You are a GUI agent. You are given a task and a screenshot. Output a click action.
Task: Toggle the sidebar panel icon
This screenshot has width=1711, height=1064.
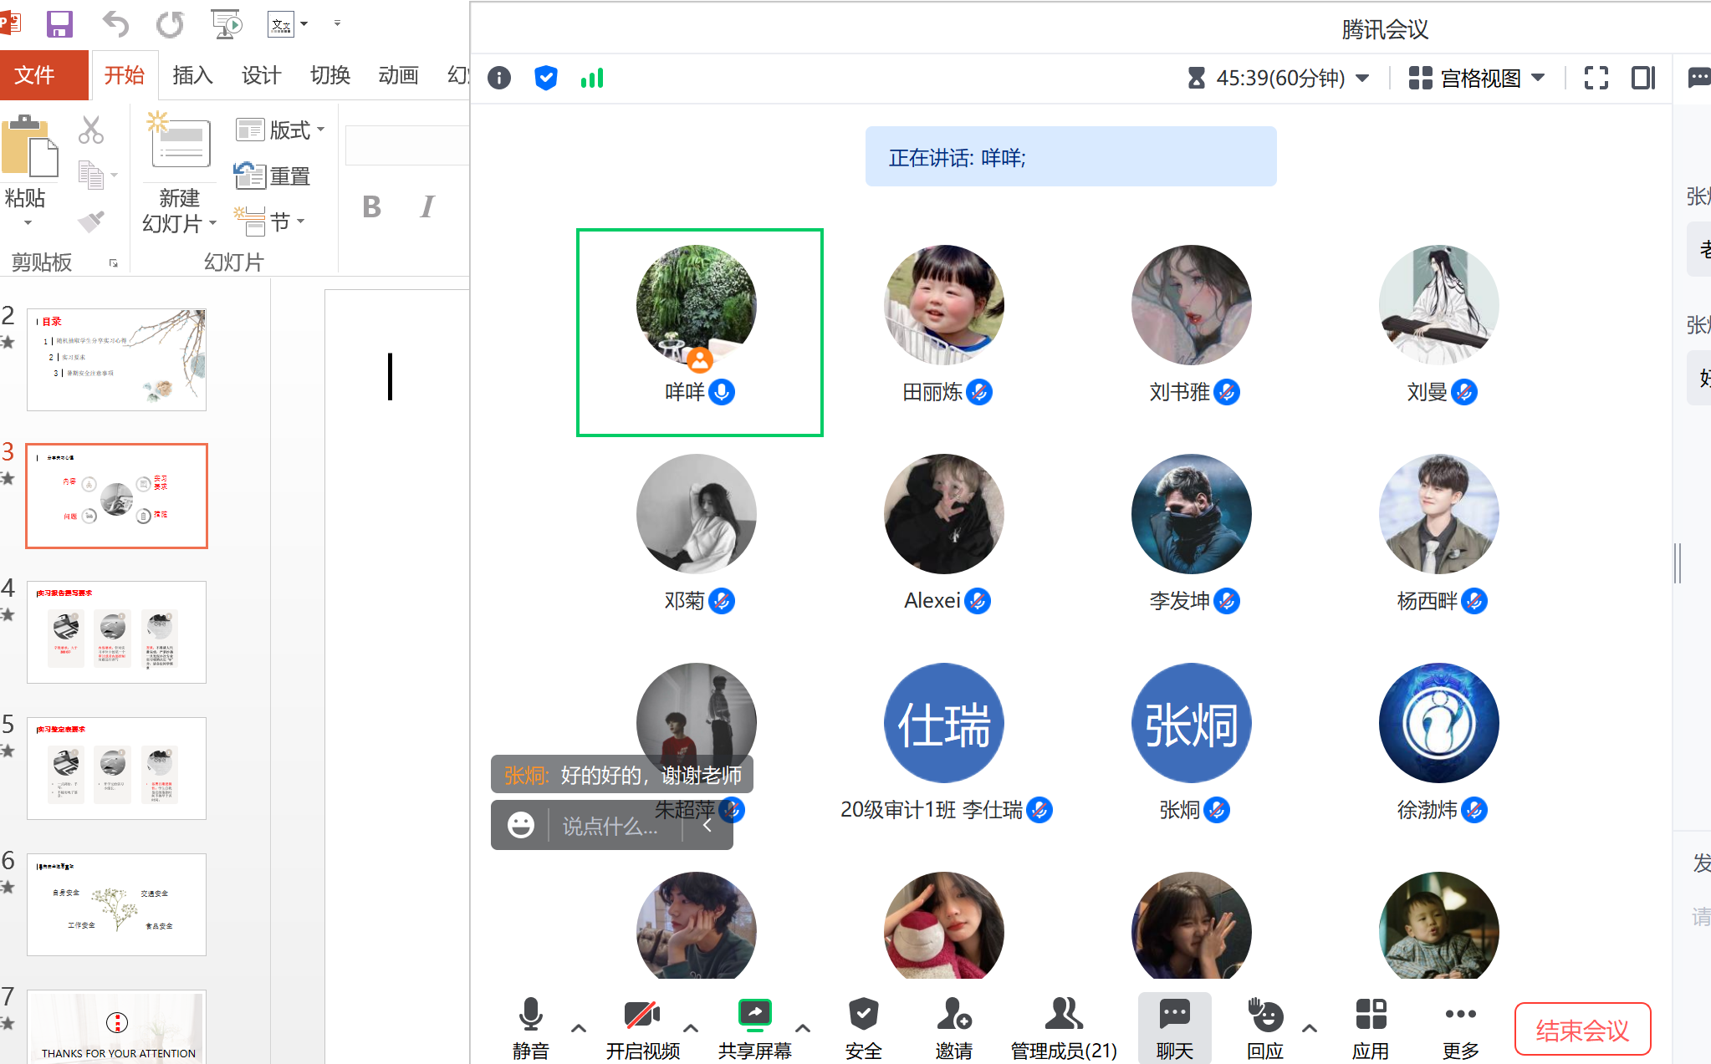pyautogui.click(x=1642, y=79)
